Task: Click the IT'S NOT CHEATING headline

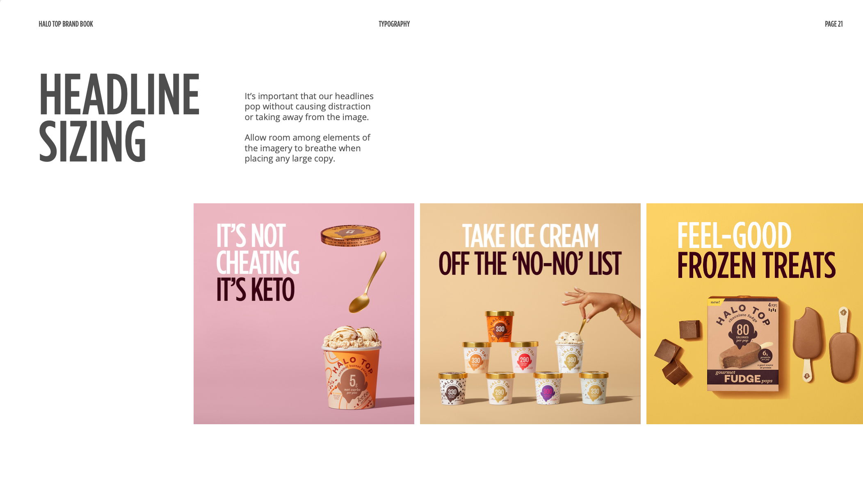Action: tap(258, 248)
